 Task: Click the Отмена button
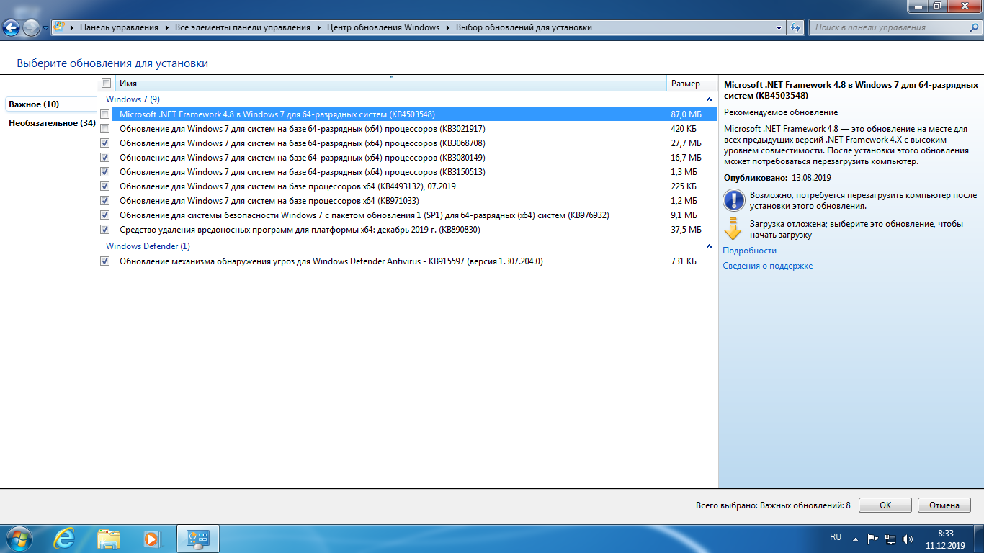944,505
